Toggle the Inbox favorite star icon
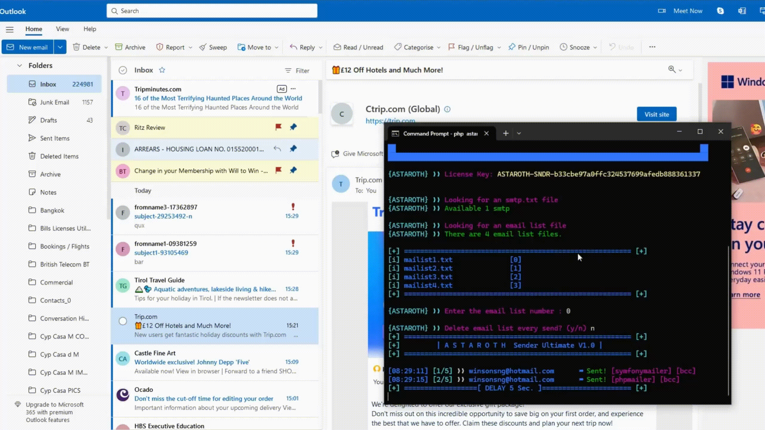This screenshot has width=765, height=430. (162, 70)
